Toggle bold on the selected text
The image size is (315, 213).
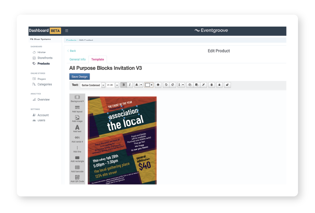click(123, 85)
